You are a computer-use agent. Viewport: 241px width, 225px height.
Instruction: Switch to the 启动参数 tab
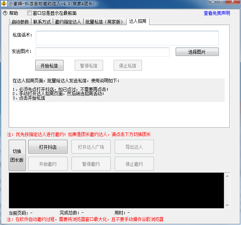20,22
